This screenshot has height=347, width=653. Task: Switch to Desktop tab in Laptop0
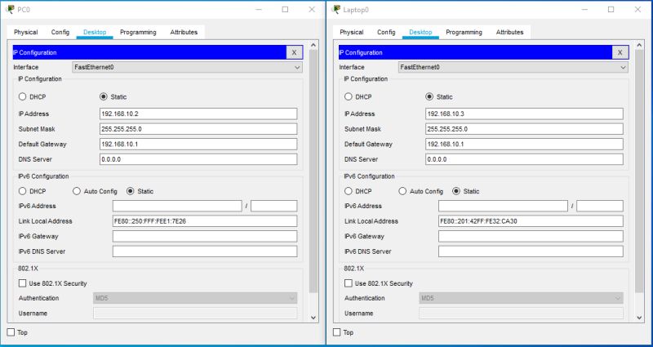[420, 32]
